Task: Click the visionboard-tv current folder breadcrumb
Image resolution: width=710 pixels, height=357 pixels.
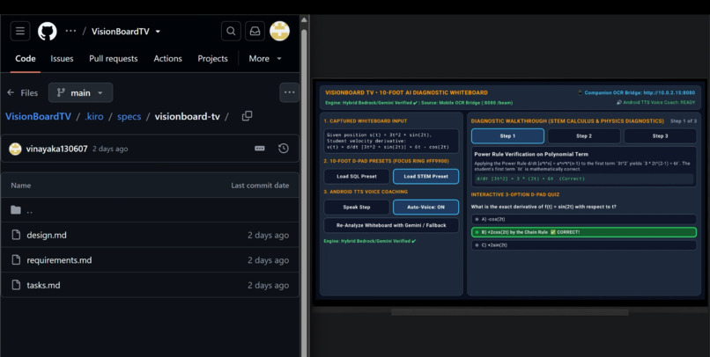Action: (188, 117)
